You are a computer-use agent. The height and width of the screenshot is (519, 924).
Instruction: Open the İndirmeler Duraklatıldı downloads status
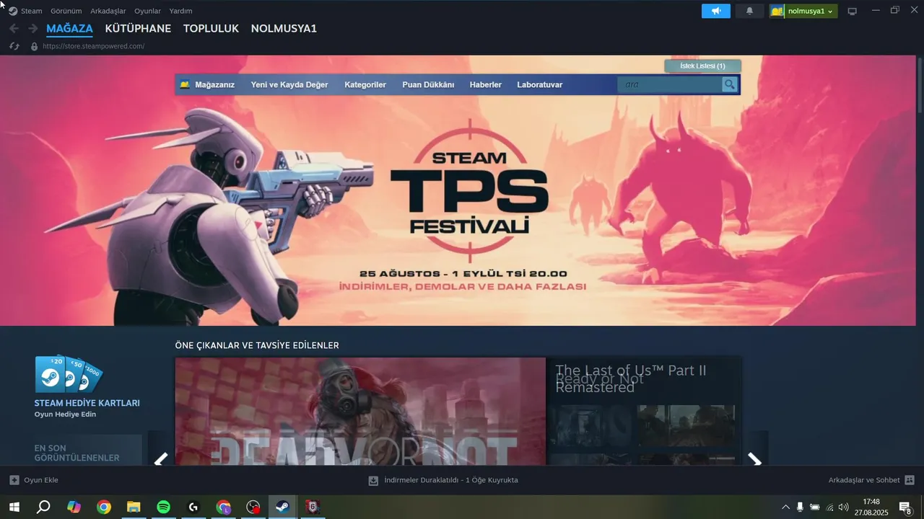[x=451, y=480]
